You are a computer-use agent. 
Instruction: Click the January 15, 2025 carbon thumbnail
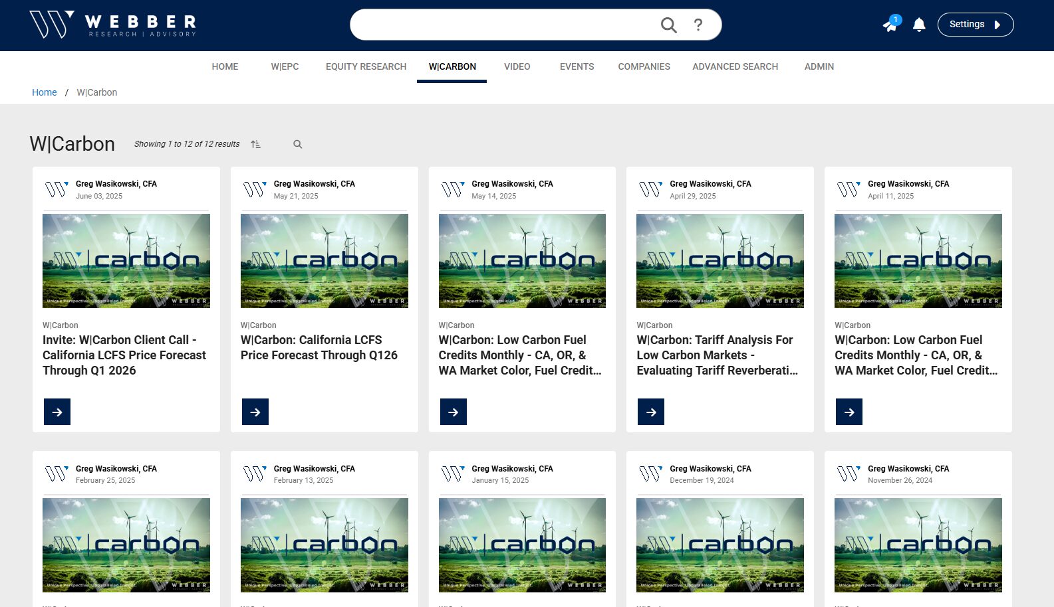coord(522,545)
